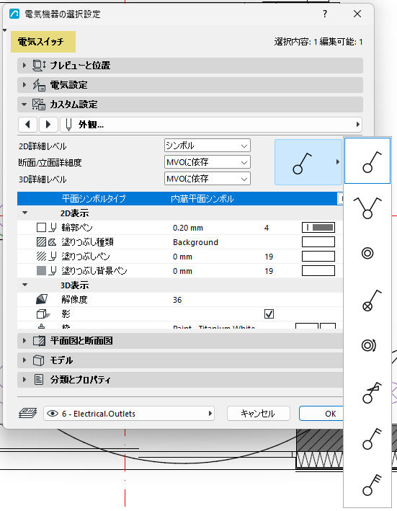The height and width of the screenshot is (511, 397).
Task: Click the モデル cube icon
Action: pos(39,360)
